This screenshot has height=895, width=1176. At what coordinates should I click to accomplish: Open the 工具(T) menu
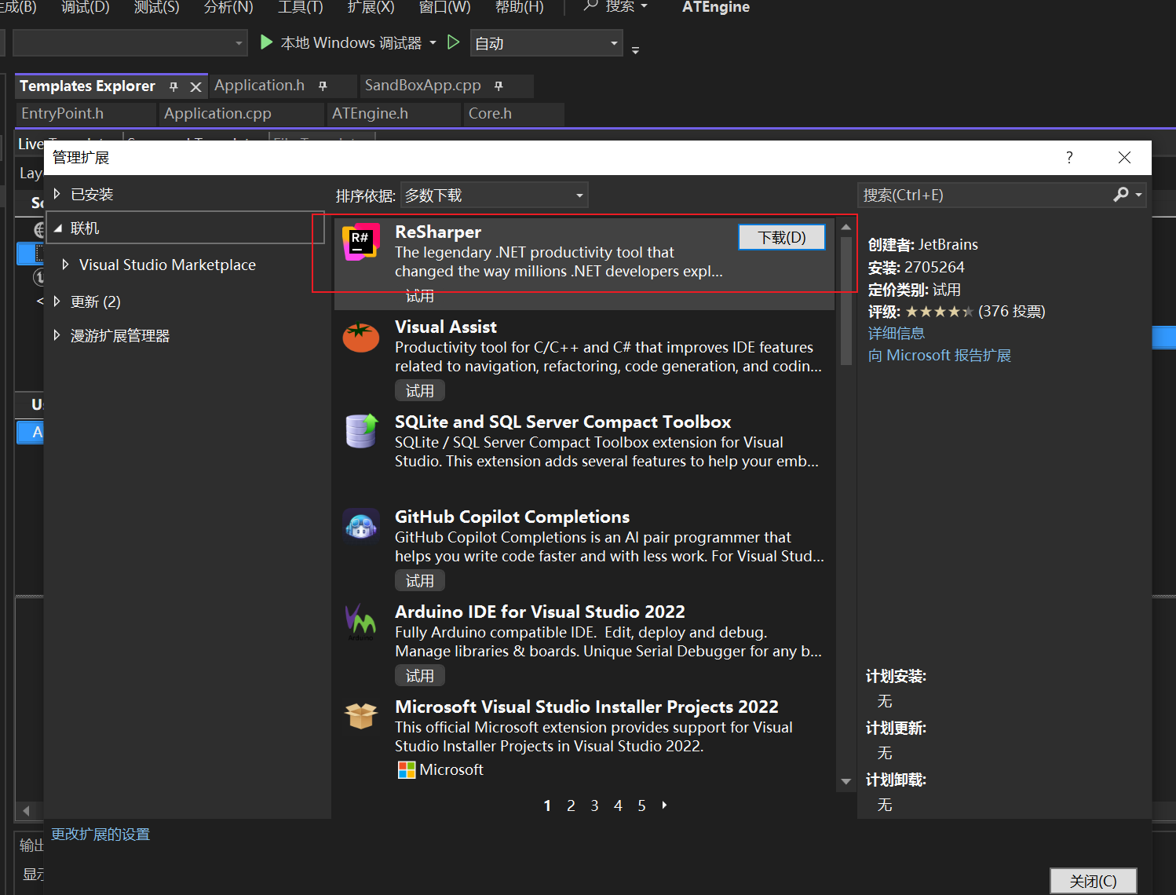tap(301, 7)
